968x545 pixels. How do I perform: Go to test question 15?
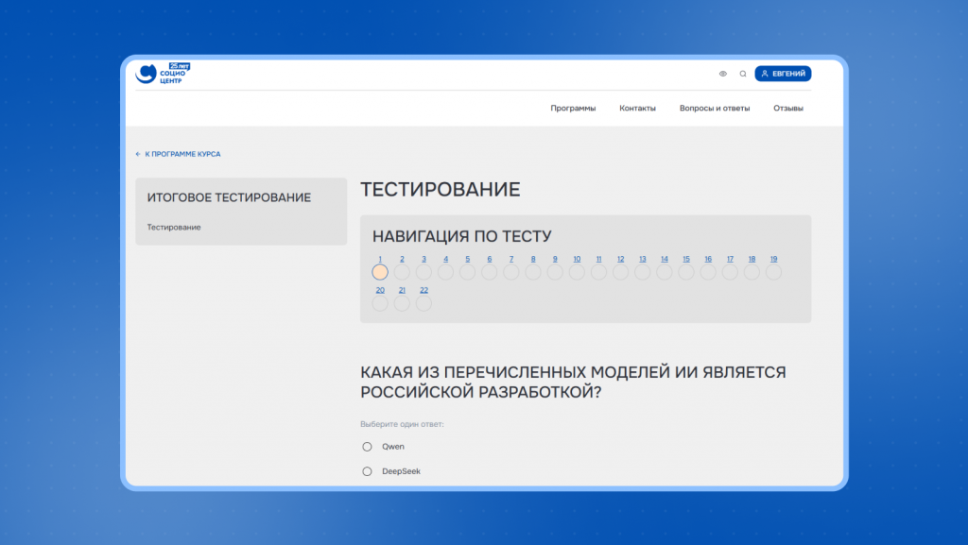(686, 259)
